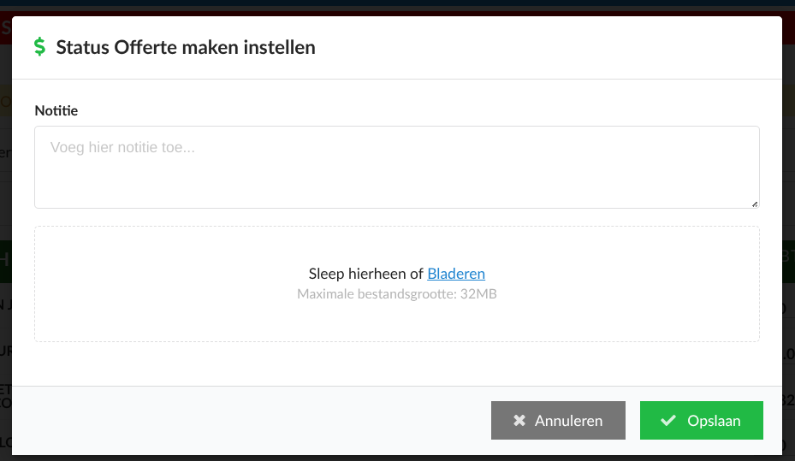
Task: Click the "Voeg hier notitie toe..." placeholder
Action: [122, 147]
